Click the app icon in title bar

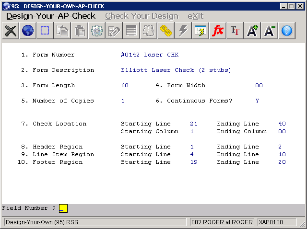click(x=6, y=6)
